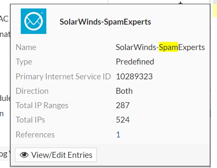Open the References count link 1
Viewport: 217px width, 168px height.
[118, 134]
